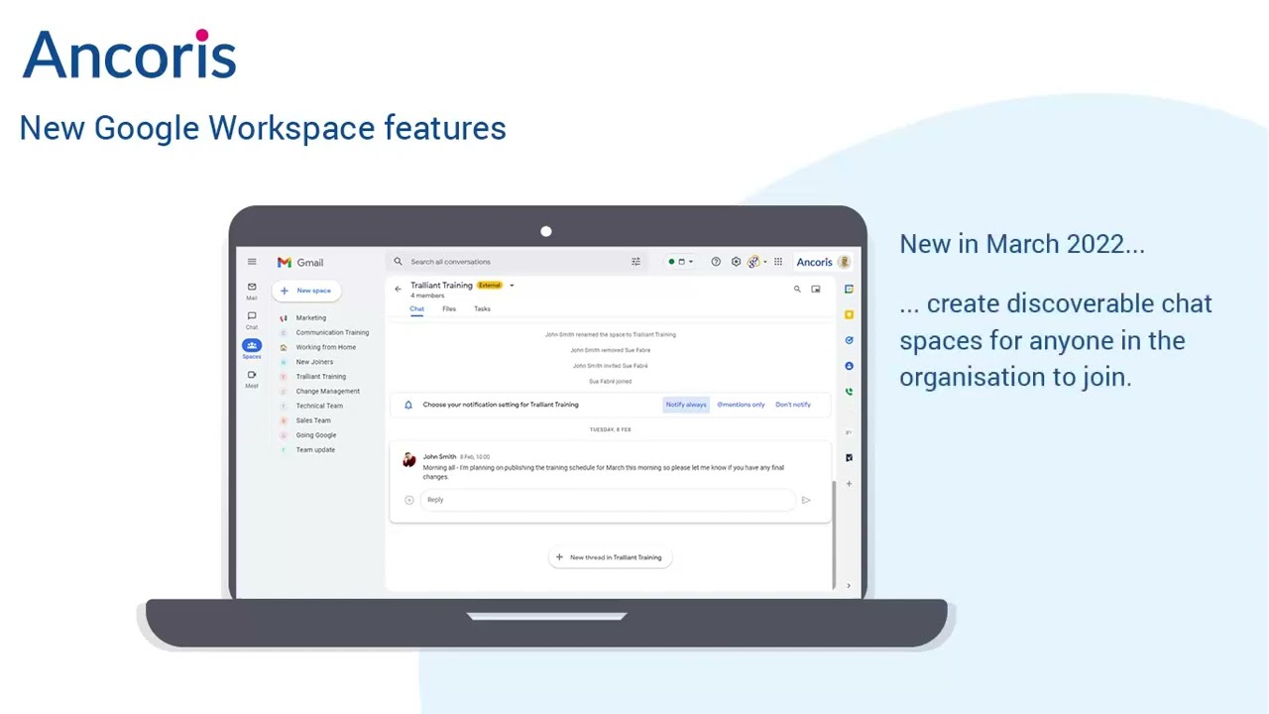1269x714 pixels.
Task: Open the Help question mark icon
Action: (x=716, y=262)
